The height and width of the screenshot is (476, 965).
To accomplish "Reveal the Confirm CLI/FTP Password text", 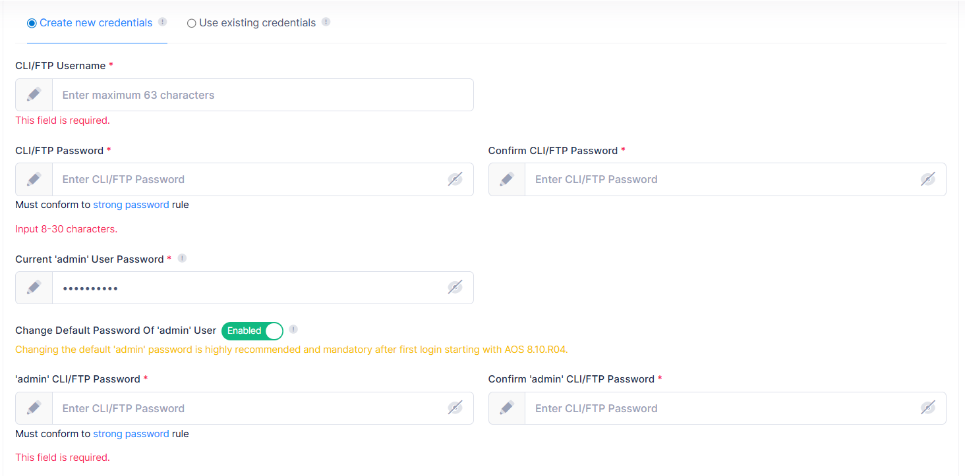I will (927, 179).
